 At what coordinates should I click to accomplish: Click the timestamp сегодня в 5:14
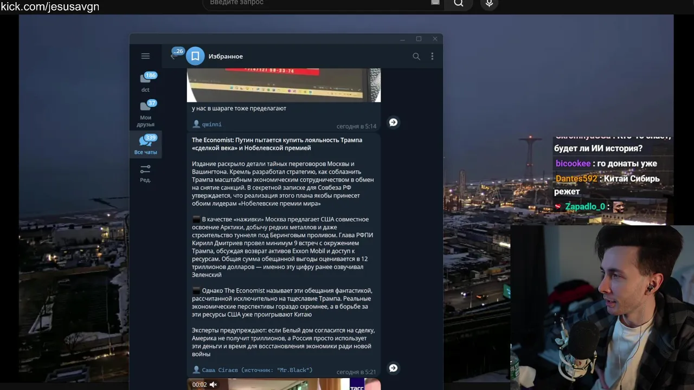tap(356, 126)
